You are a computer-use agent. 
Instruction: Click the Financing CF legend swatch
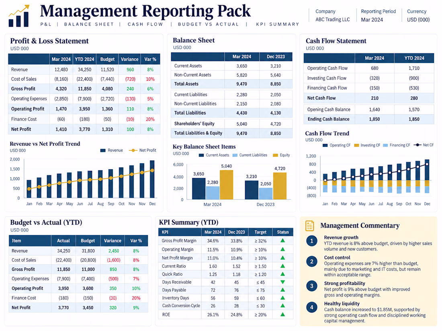[x=385, y=145]
